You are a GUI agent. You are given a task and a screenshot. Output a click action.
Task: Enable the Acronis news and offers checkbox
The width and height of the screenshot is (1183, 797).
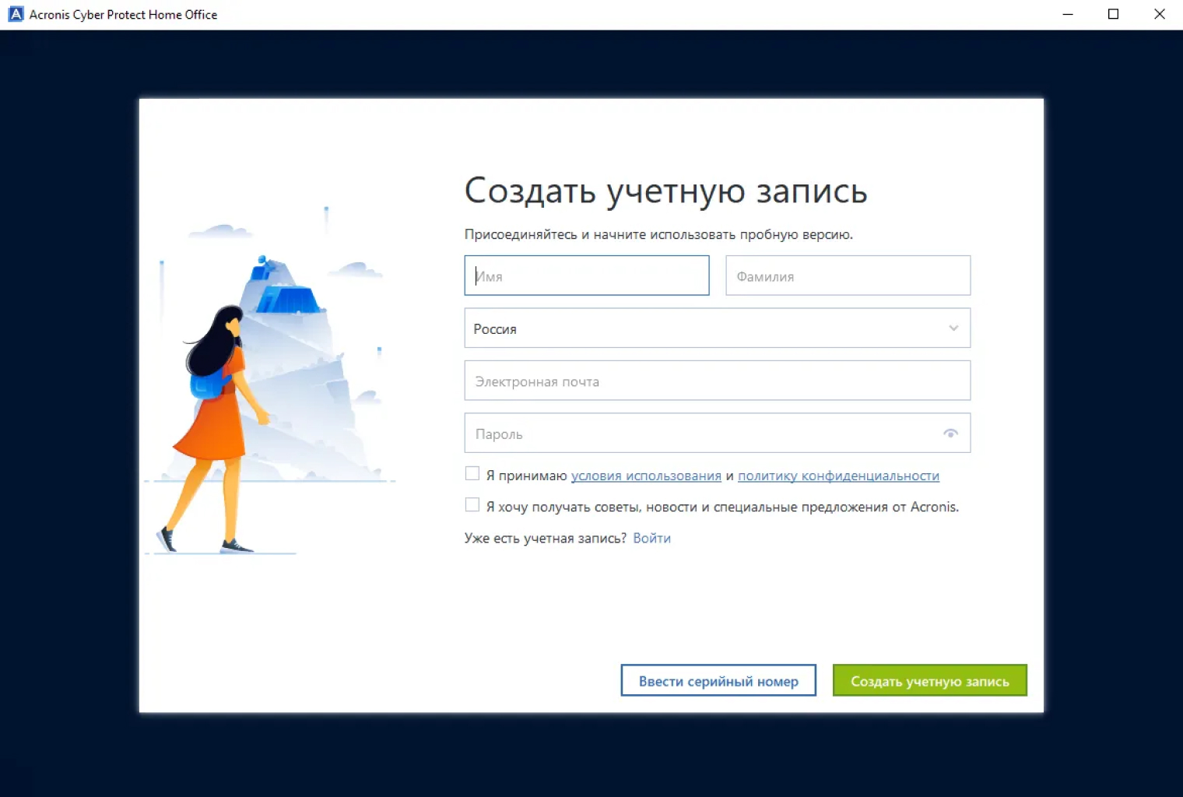[x=472, y=505]
